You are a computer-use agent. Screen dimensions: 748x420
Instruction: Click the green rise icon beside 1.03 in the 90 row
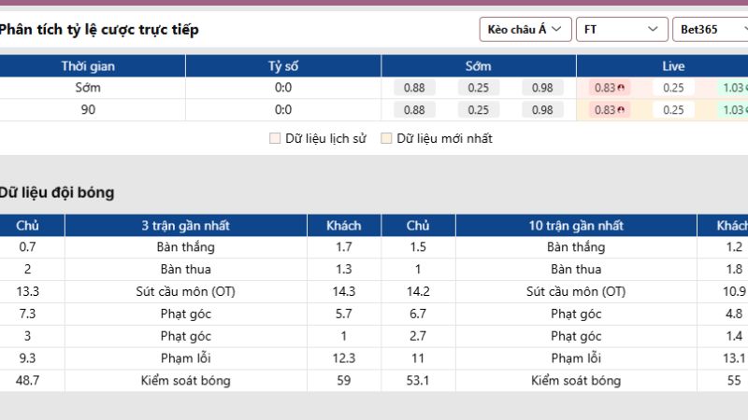click(744, 109)
